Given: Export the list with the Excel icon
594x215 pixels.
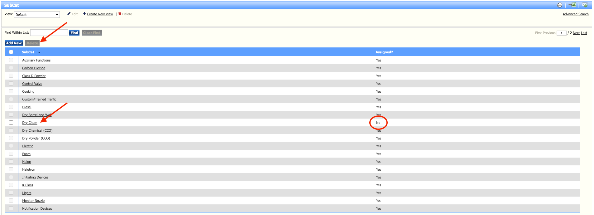Looking at the screenshot, I should click(x=572, y=5).
